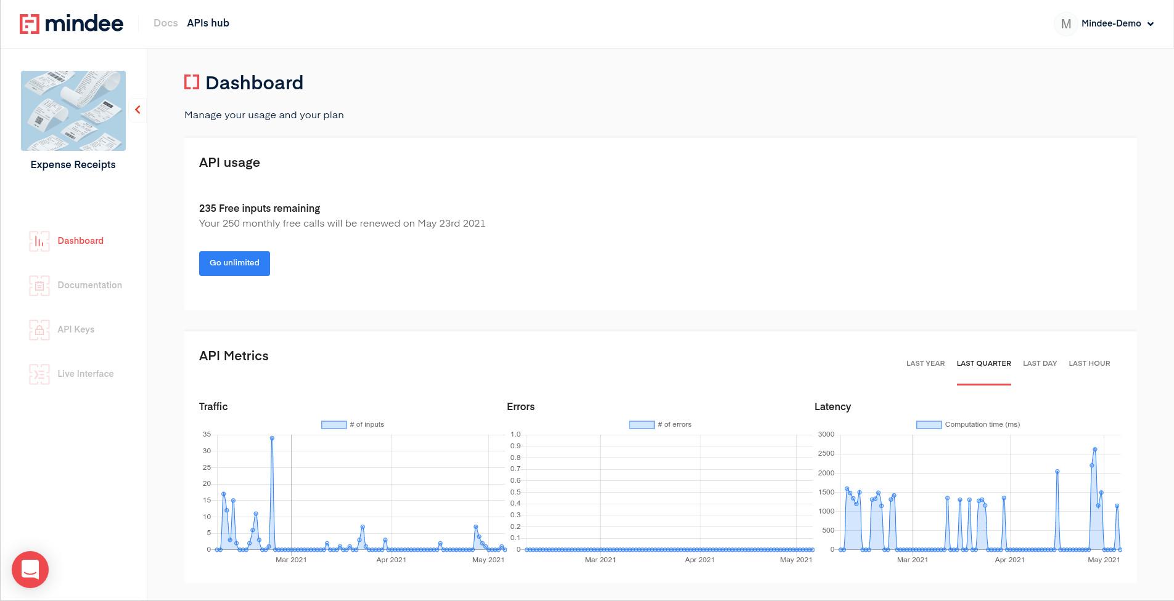Open API Keys from the sidebar

point(76,329)
